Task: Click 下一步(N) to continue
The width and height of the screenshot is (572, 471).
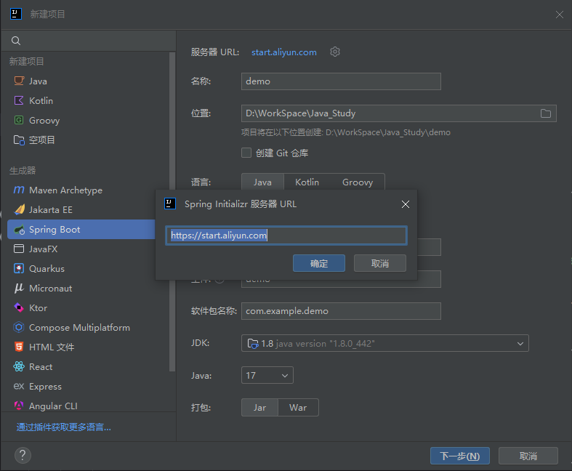Action: click(x=459, y=456)
